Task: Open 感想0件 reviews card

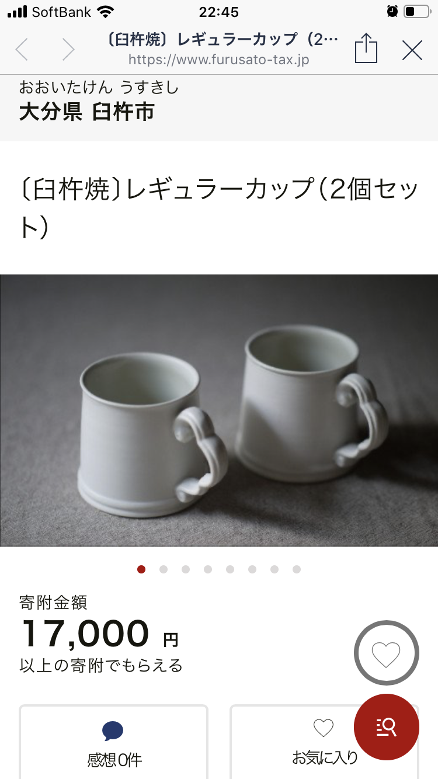Action: [114, 742]
